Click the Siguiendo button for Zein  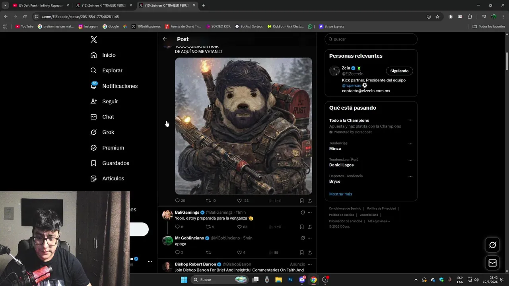click(x=399, y=71)
